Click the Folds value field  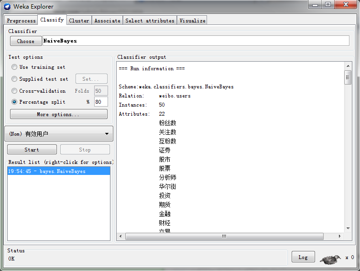tap(101, 91)
